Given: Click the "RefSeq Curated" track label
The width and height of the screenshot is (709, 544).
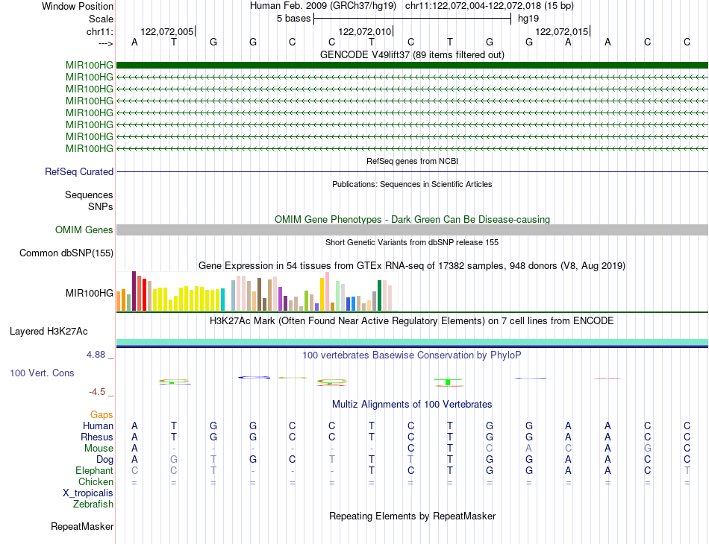Looking at the screenshot, I should [x=78, y=171].
